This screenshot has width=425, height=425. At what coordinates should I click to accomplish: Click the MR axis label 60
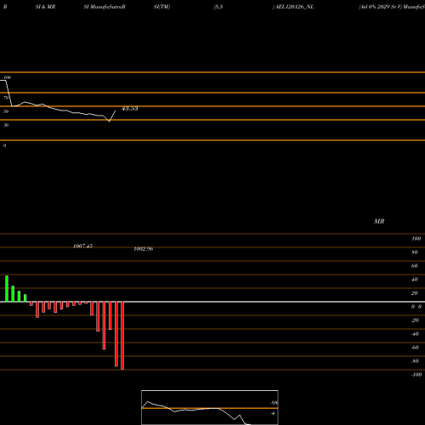tap(415, 266)
